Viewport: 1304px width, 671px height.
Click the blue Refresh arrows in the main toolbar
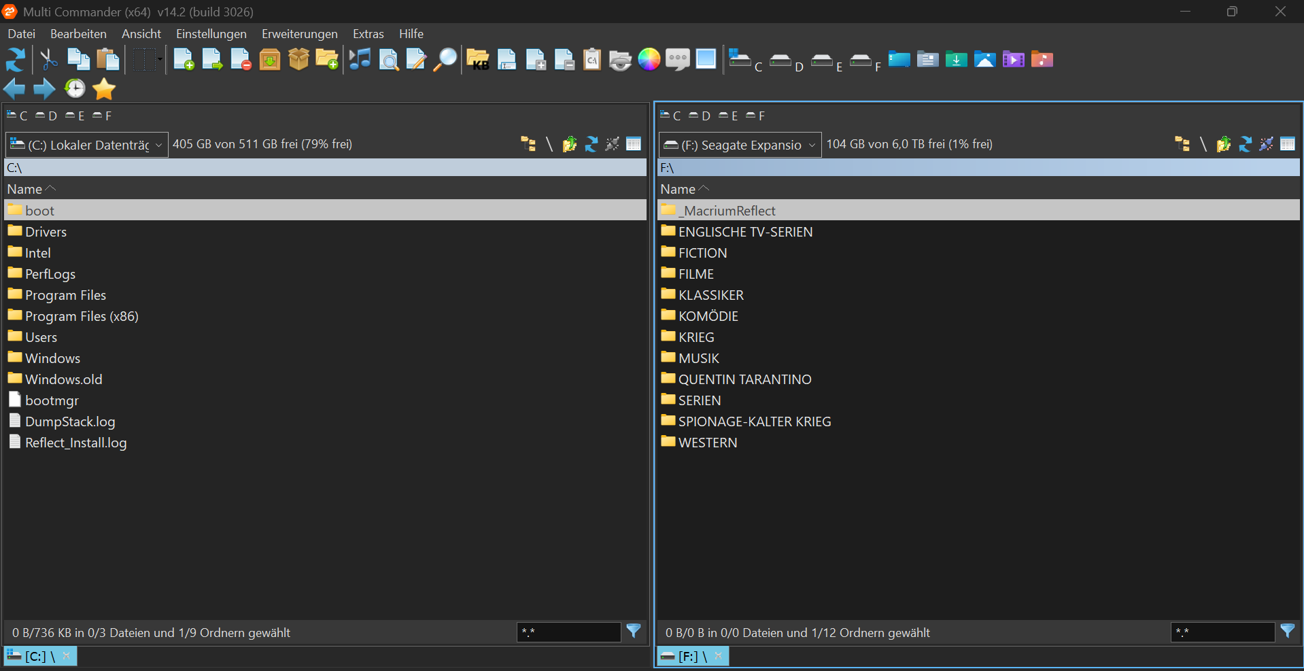point(16,60)
